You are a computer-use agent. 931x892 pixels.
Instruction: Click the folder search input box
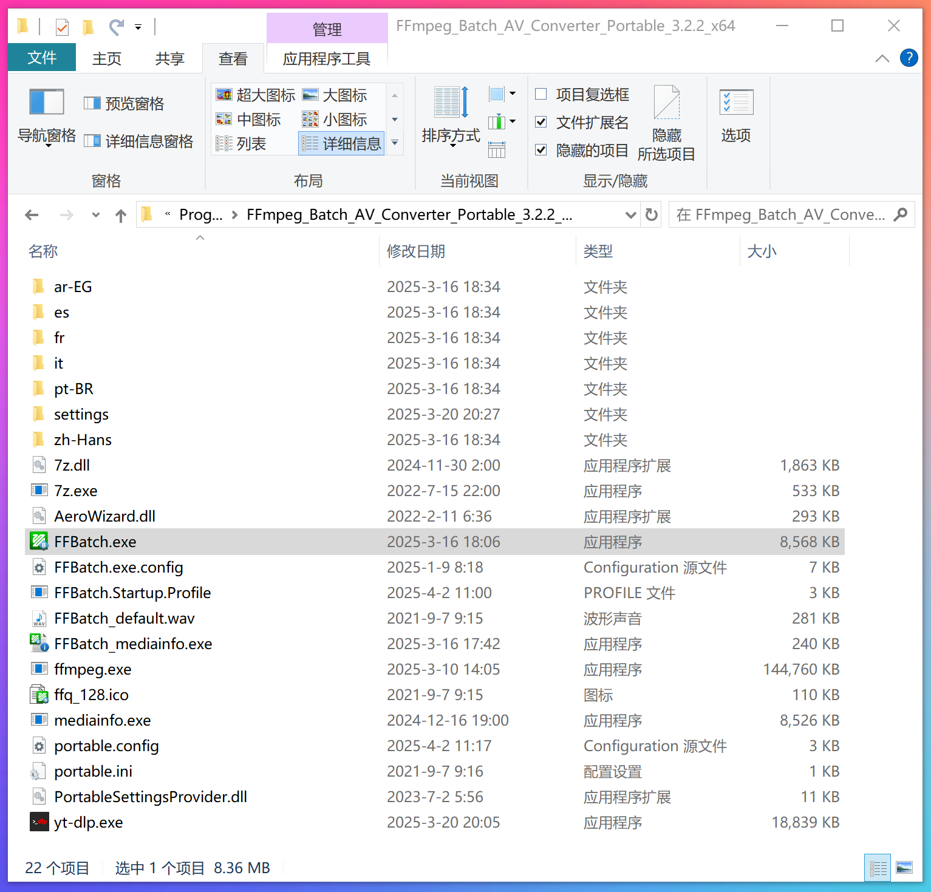[782, 215]
